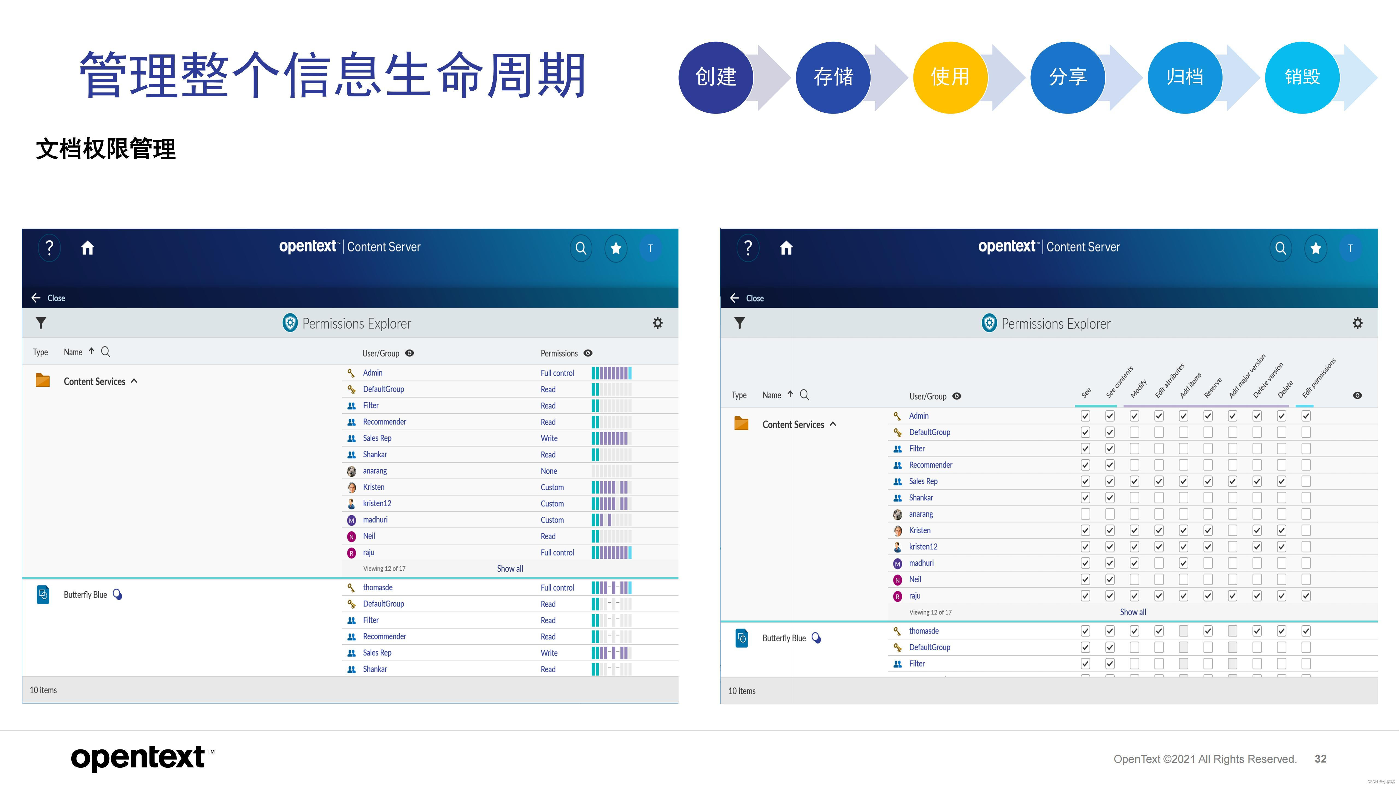Sort by Name arrow in right panel
This screenshot has height=786, width=1399.
(790, 394)
